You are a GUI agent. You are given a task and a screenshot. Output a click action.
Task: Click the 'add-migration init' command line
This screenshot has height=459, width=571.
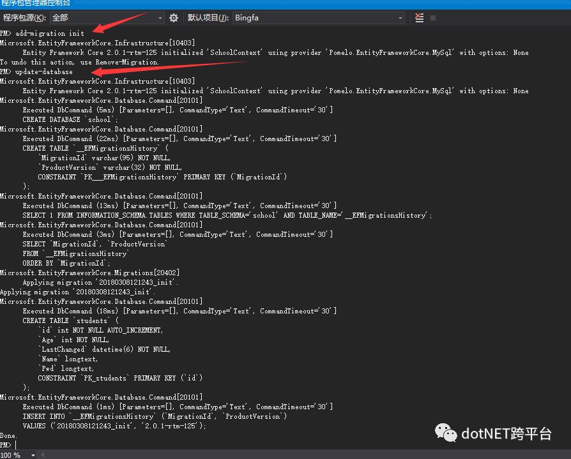pyautogui.click(x=42, y=33)
